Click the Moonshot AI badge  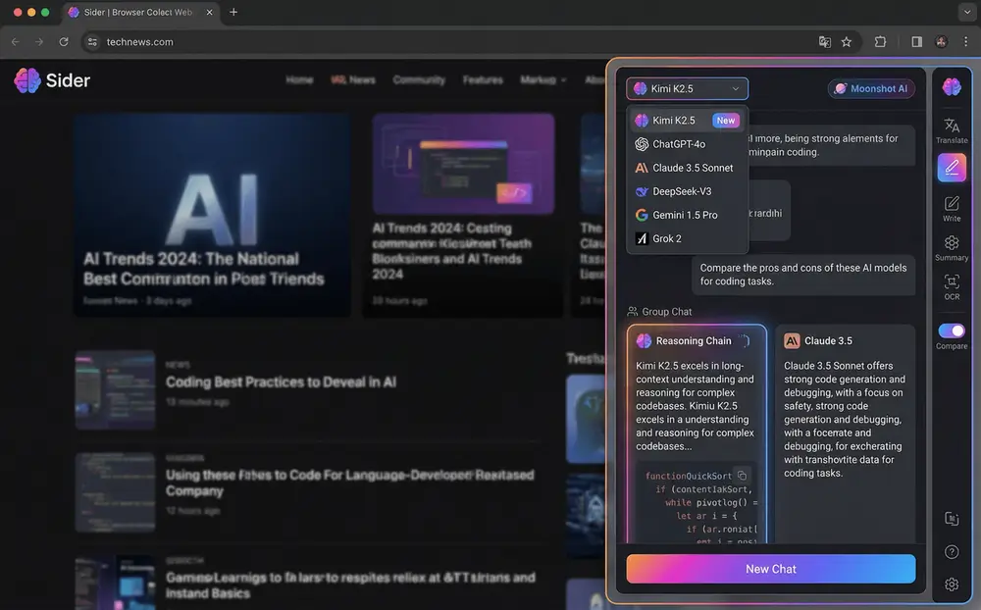point(871,89)
